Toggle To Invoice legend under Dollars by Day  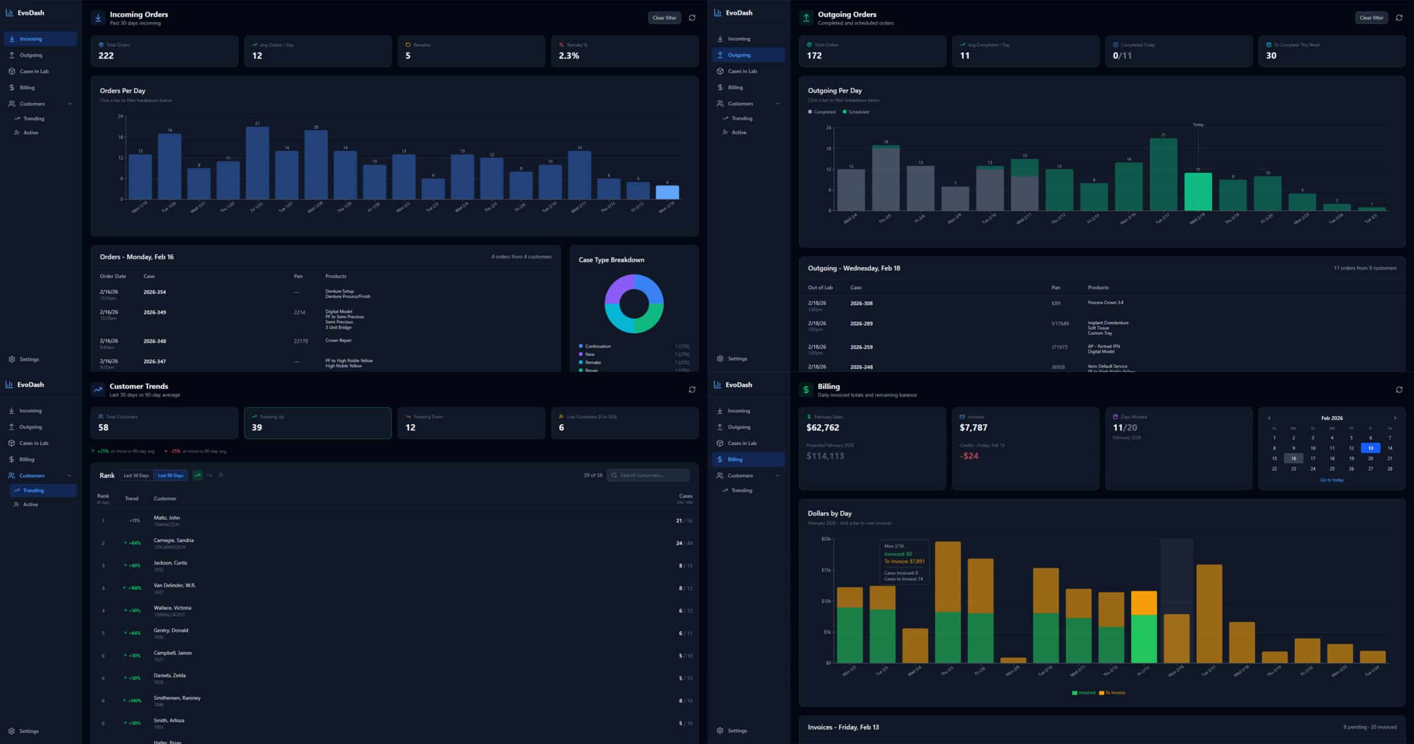[x=1112, y=693]
